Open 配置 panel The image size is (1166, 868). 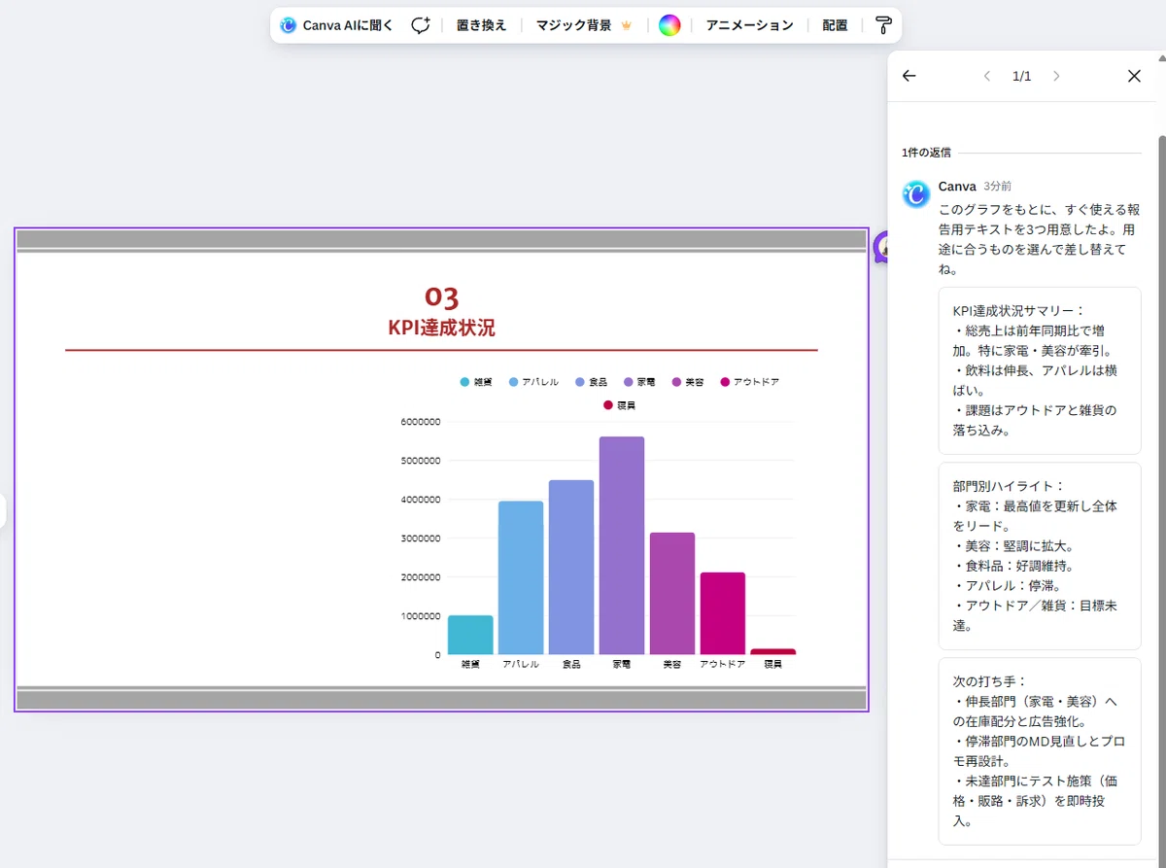point(835,25)
